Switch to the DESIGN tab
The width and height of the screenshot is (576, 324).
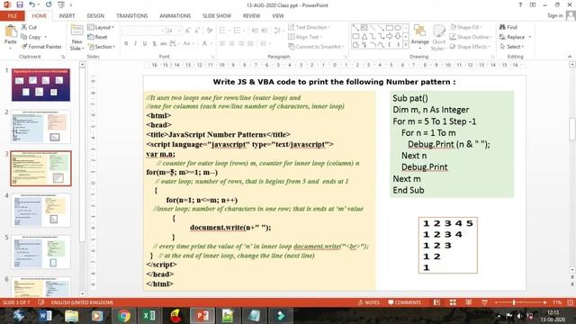tap(95, 16)
